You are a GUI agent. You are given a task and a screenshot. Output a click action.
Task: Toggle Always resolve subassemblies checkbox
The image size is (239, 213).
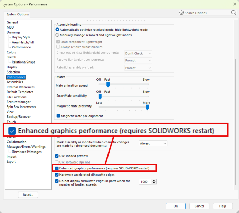tap(58, 47)
